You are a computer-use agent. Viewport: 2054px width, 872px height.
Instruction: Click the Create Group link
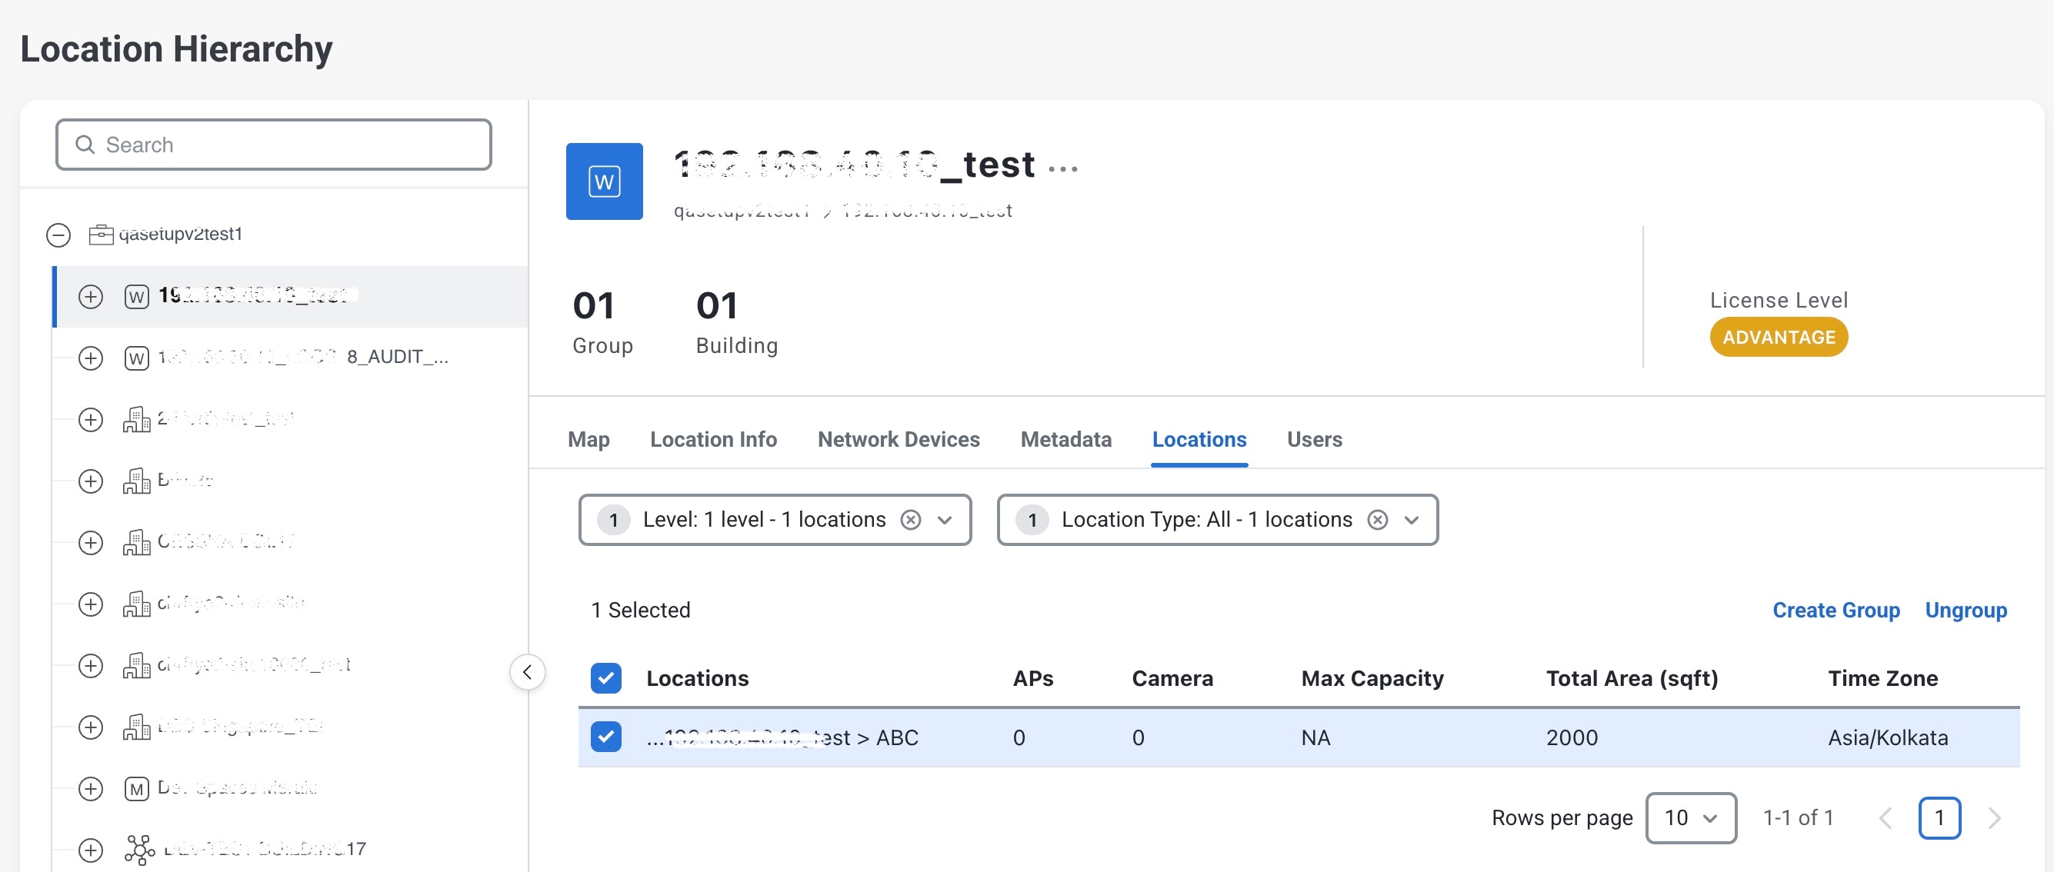tap(1836, 610)
